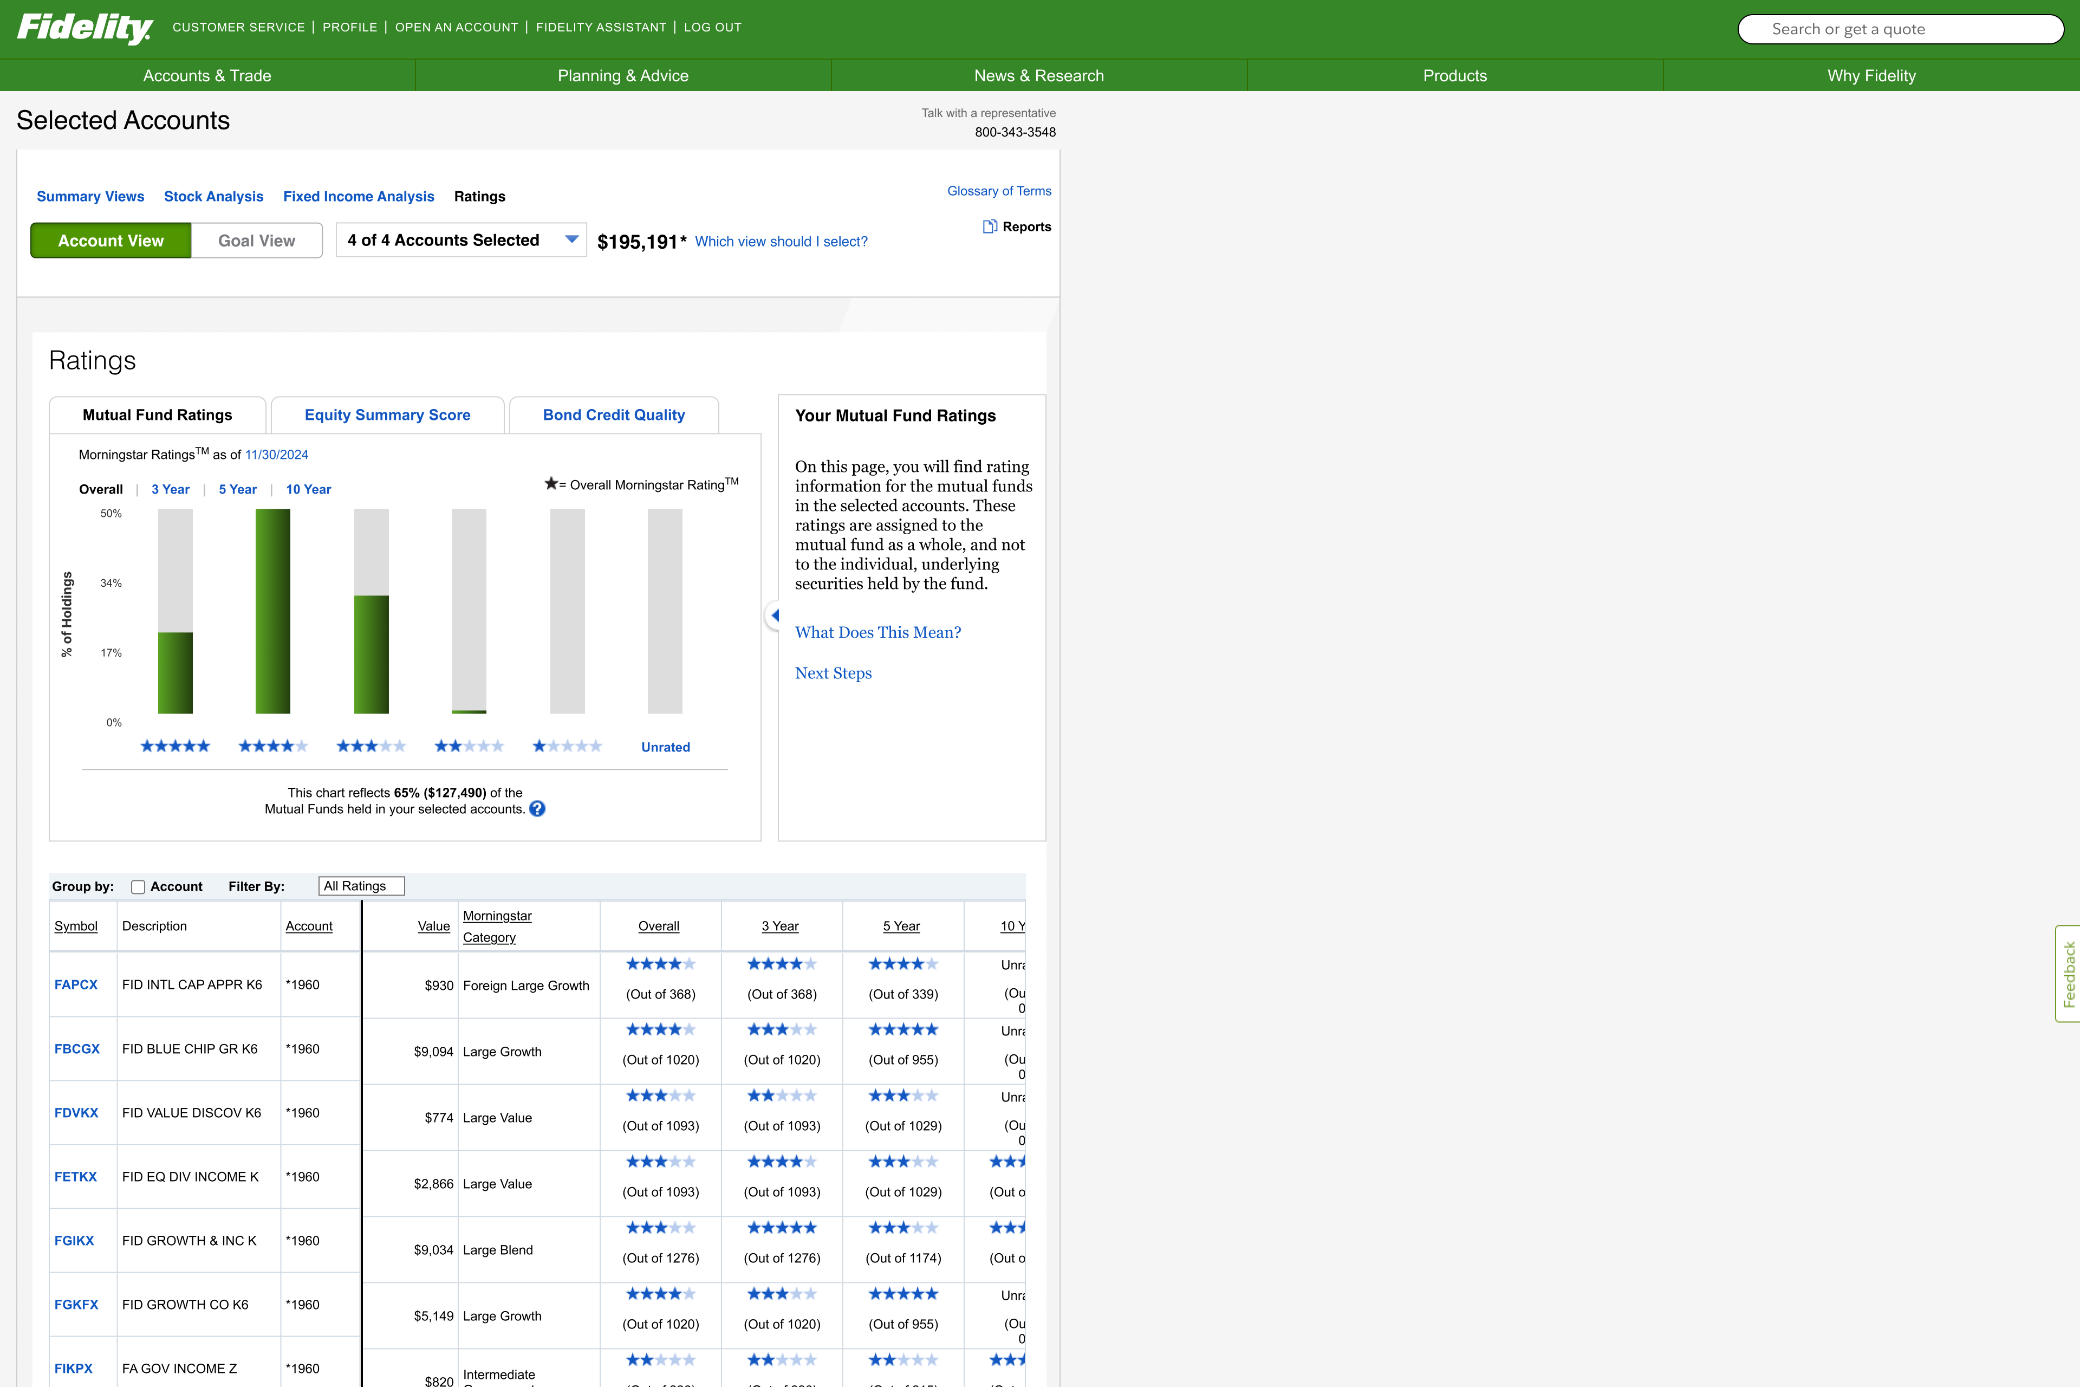Open the Glossary of Terms
Image resolution: width=2080 pixels, height=1387 pixels.
[998, 191]
